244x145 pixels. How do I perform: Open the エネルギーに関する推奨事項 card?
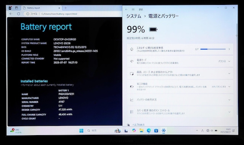coord(180,49)
